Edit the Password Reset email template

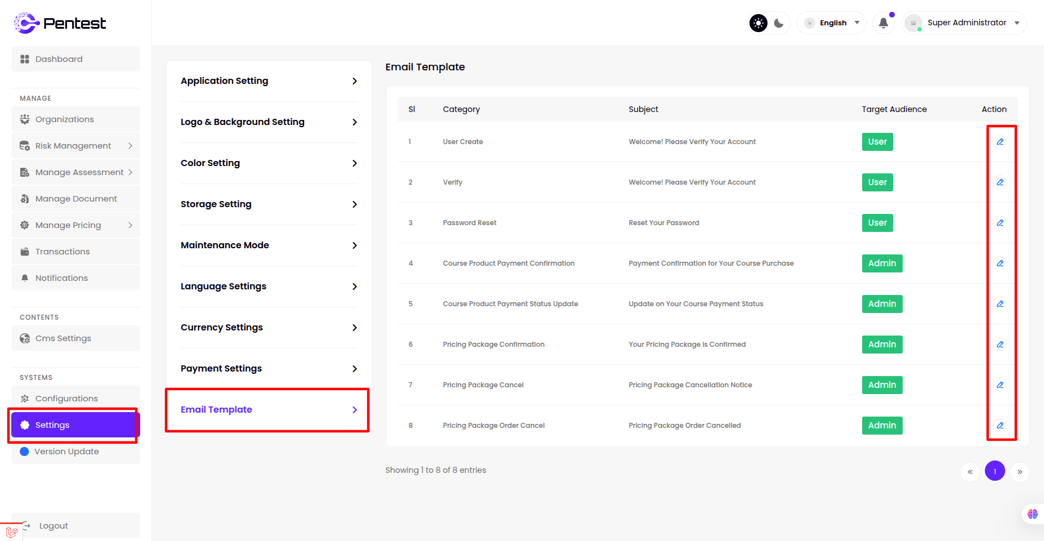point(1000,223)
